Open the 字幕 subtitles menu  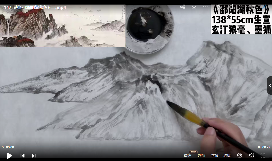[x=215, y=155]
